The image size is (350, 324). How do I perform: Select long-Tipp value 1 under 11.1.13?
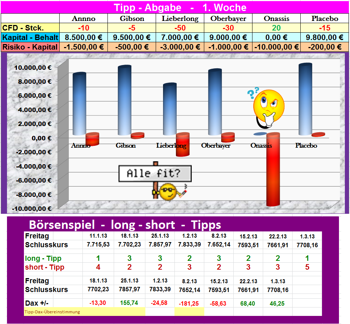coord(98,258)
